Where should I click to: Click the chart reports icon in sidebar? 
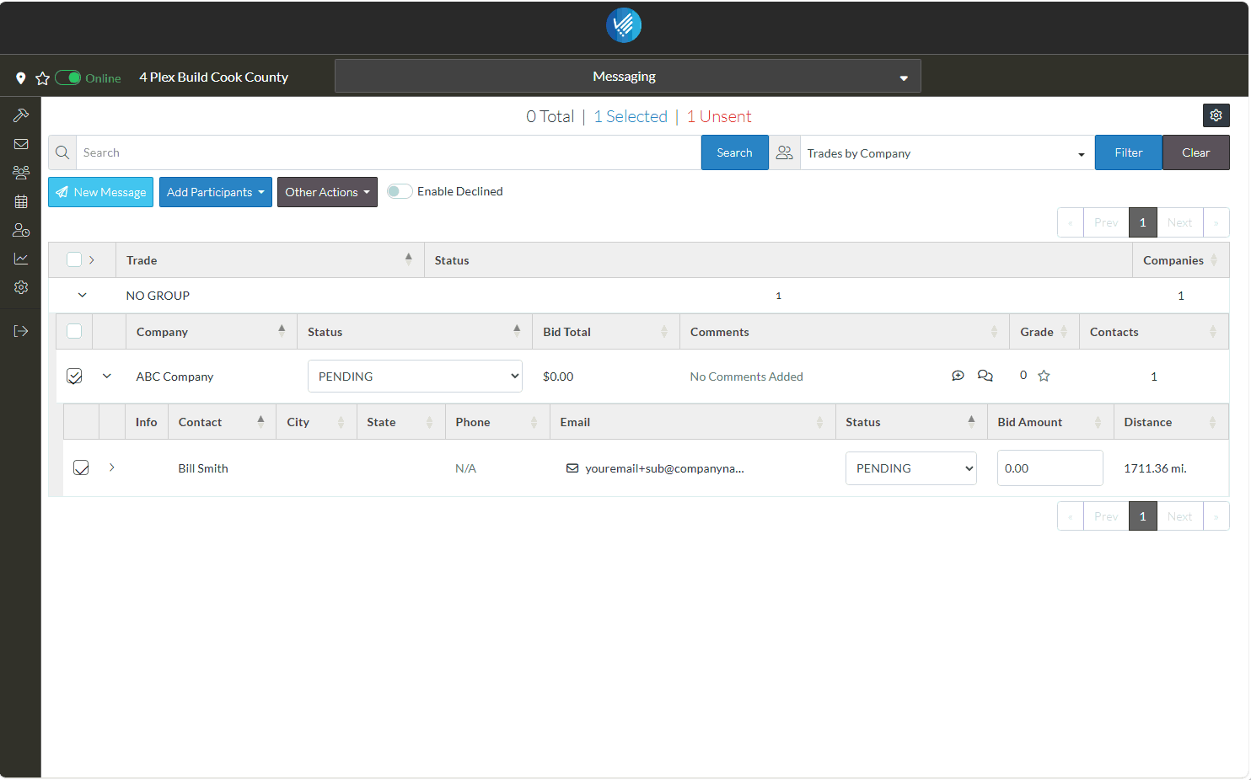click(21, 259)
